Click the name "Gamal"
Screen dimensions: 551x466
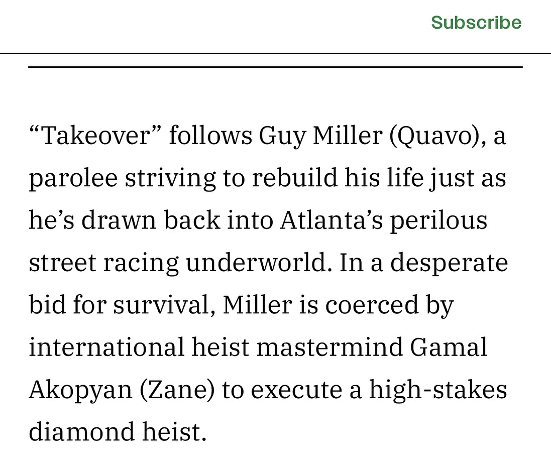(x=449, y=347)
